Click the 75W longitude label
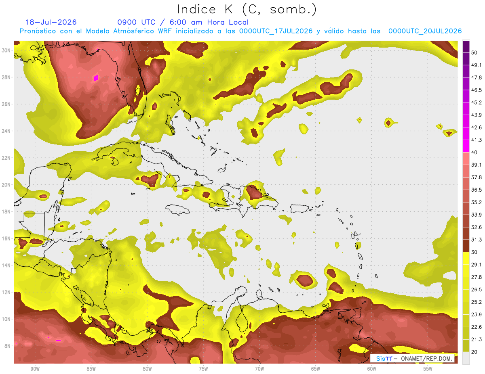 point(203,369)
